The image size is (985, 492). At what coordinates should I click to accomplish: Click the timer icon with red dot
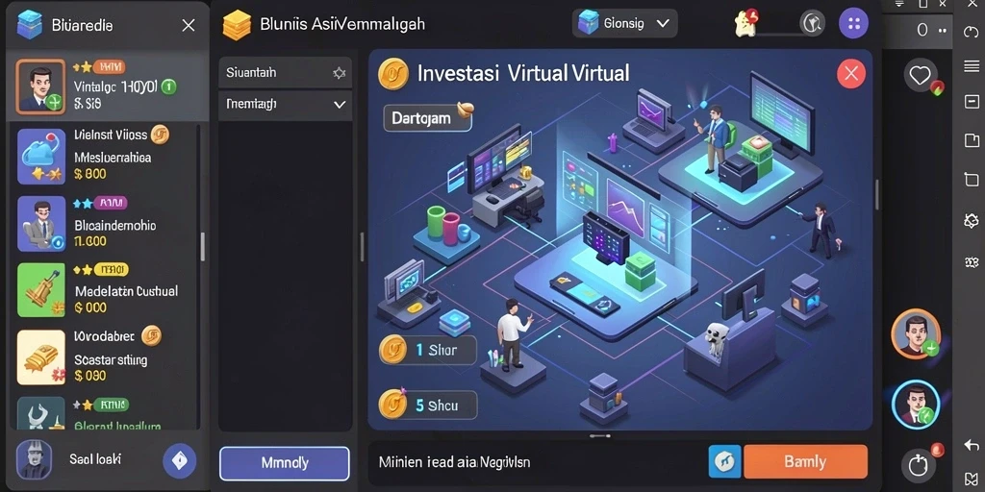(919, 465)
